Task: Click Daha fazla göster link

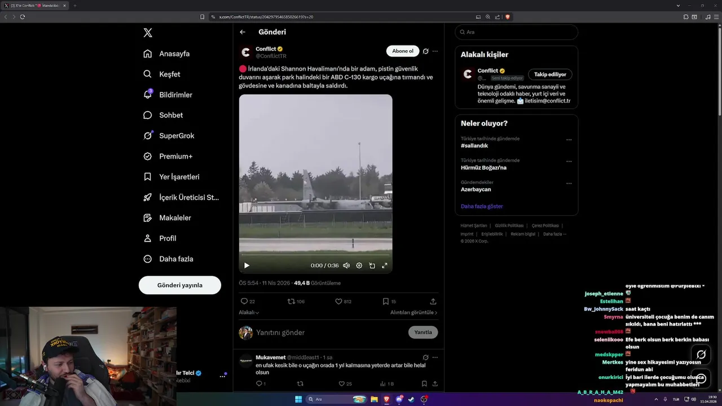Action: coord(482,206)
